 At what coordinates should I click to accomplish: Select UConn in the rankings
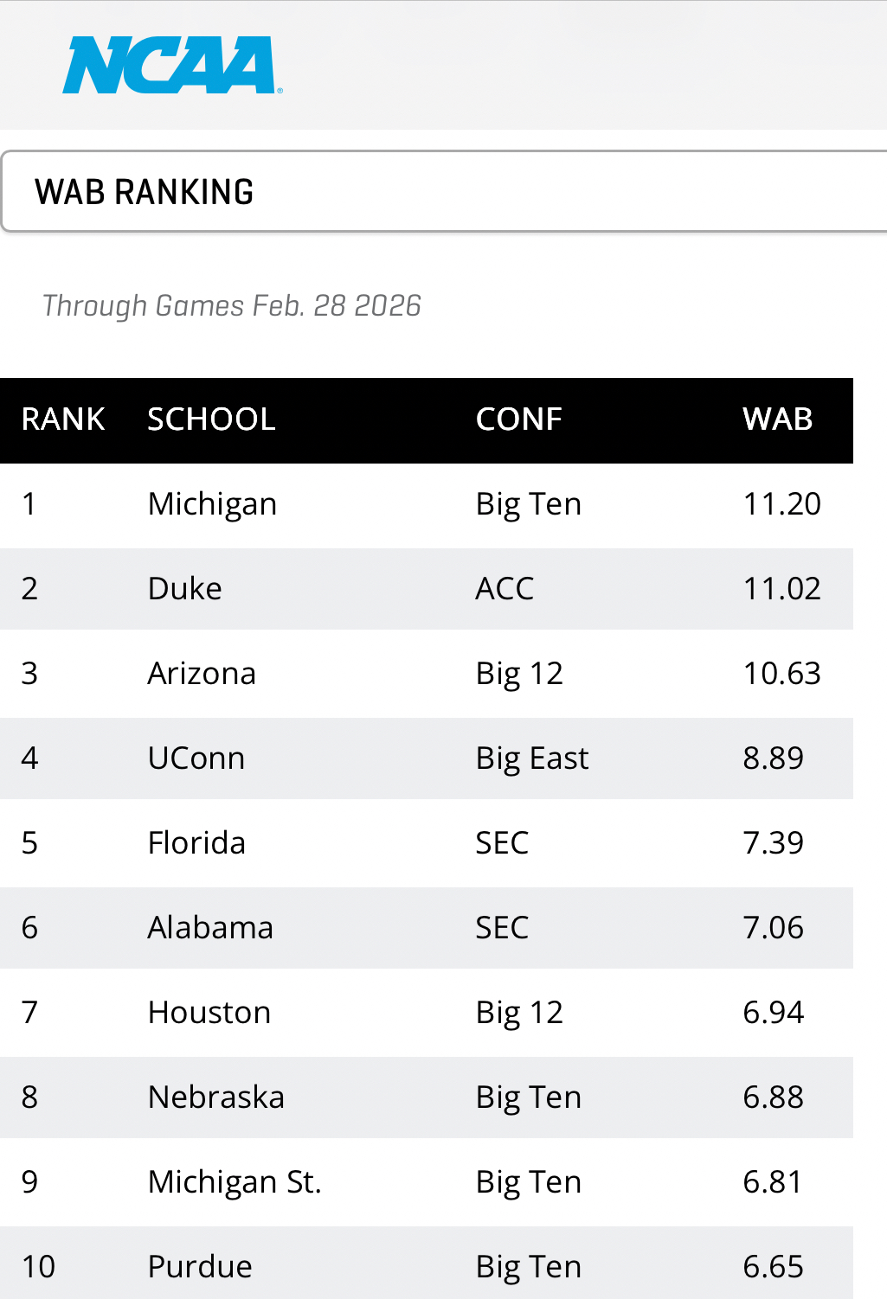click(x=196, y=758)
